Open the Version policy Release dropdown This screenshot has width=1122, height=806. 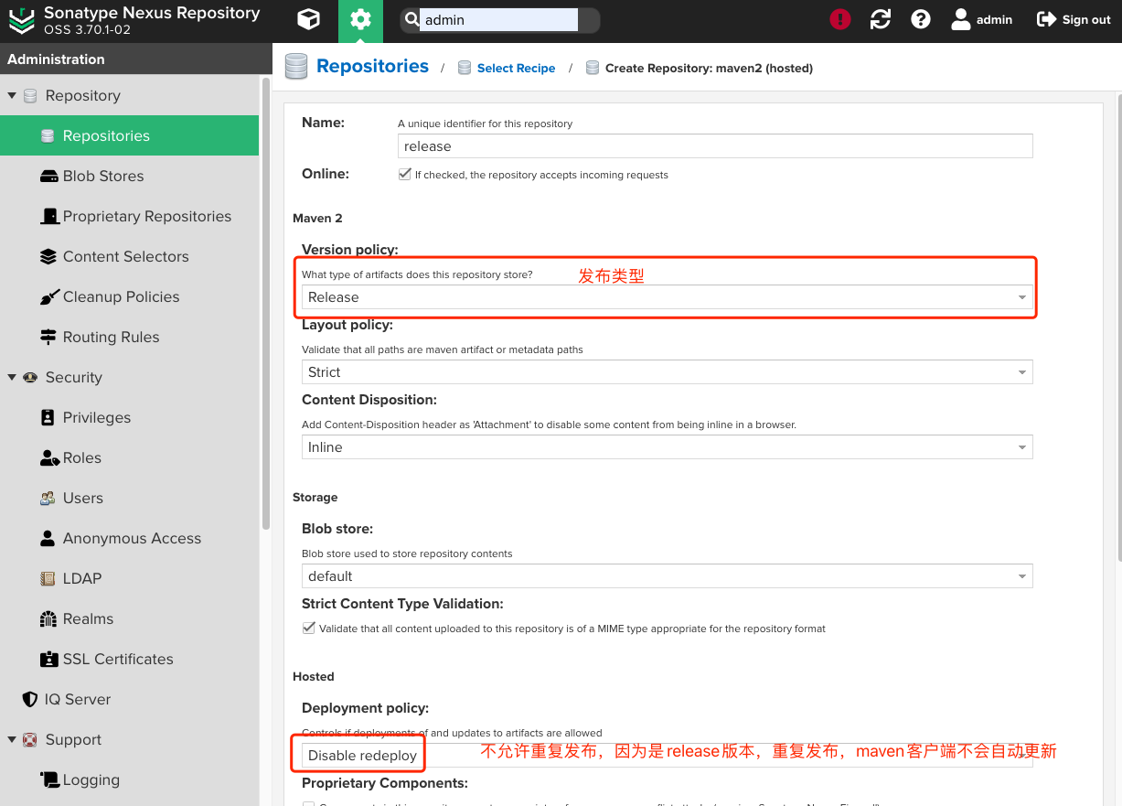pyautogui.click(x=667, y=297)
